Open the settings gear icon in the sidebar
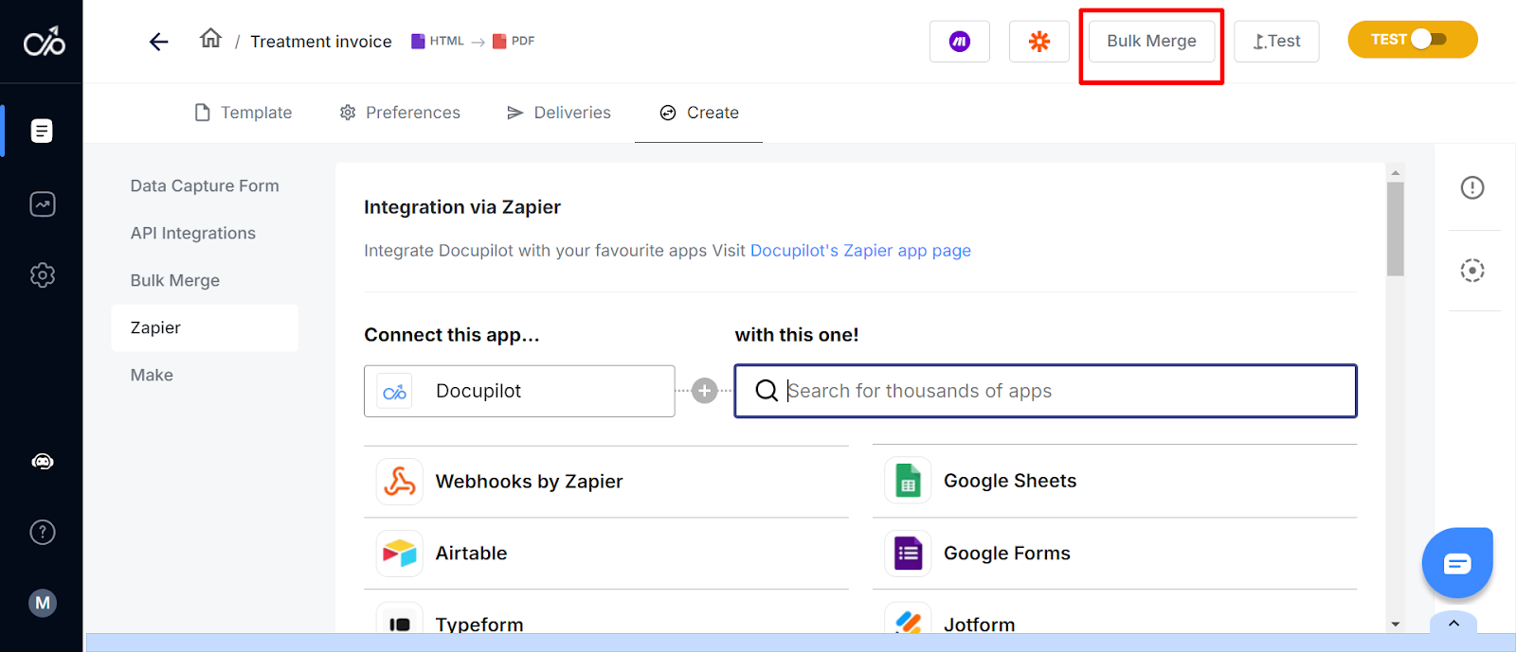This screenshot has height=652, width=1516. click(43, 275)
